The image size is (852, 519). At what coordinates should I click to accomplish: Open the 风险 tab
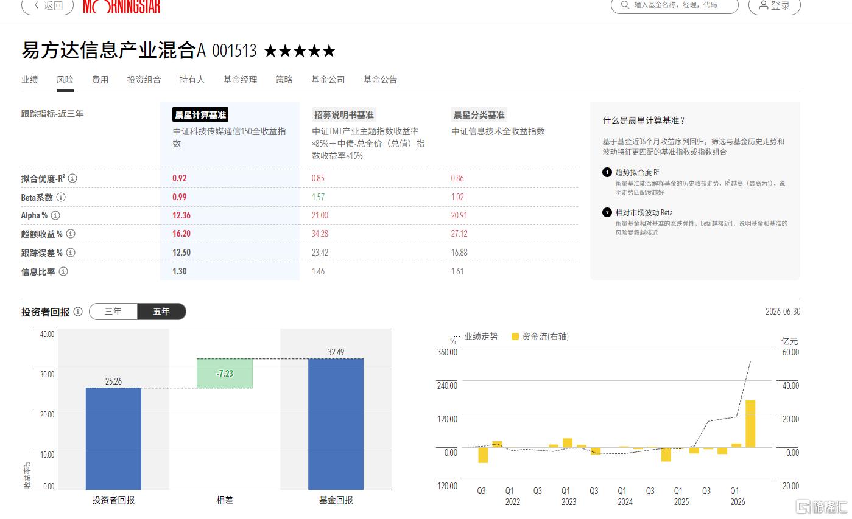(x=65, y=80)
